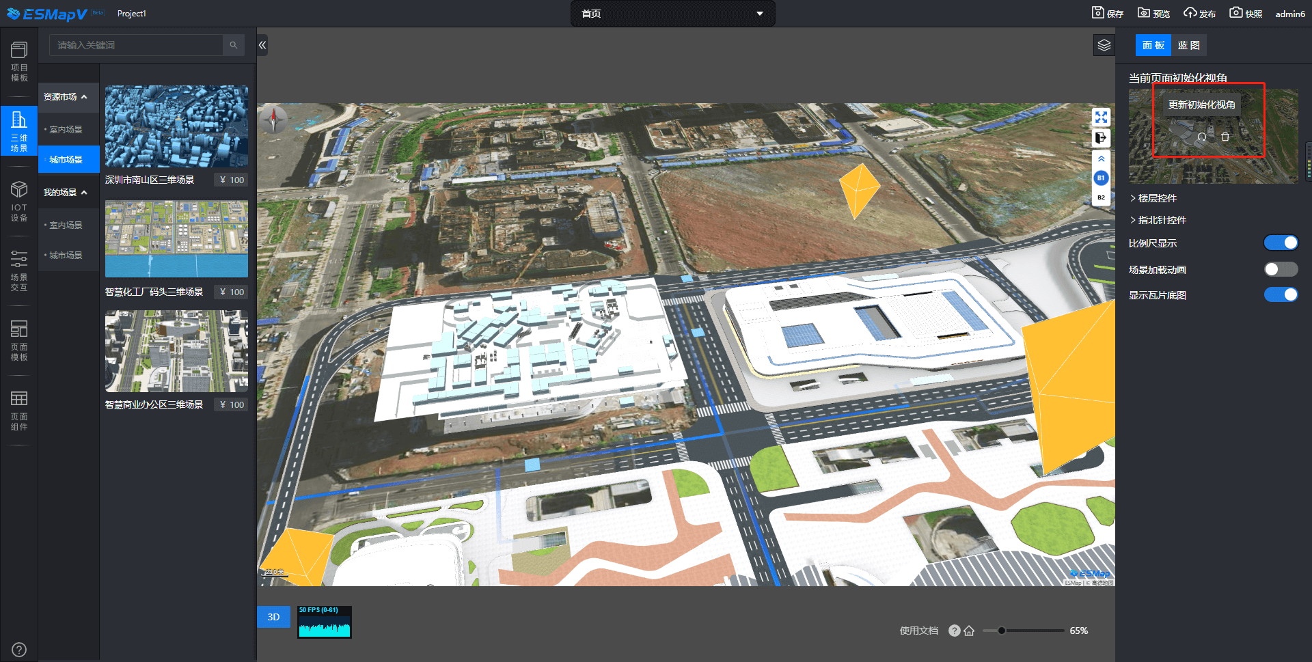Click the zoom slider handle at 65%
The width and height of the screenshot is (1312, 662).
pos(1001,631)
